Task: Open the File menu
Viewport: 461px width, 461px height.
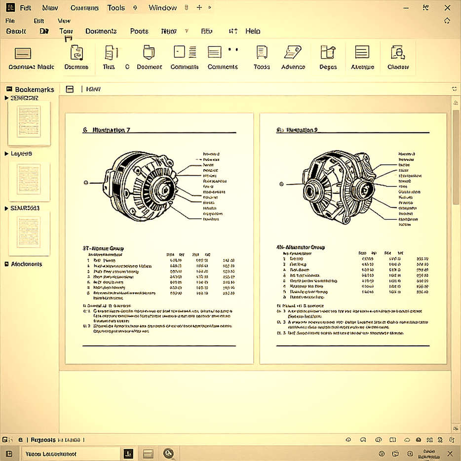Action: [10, 21]
